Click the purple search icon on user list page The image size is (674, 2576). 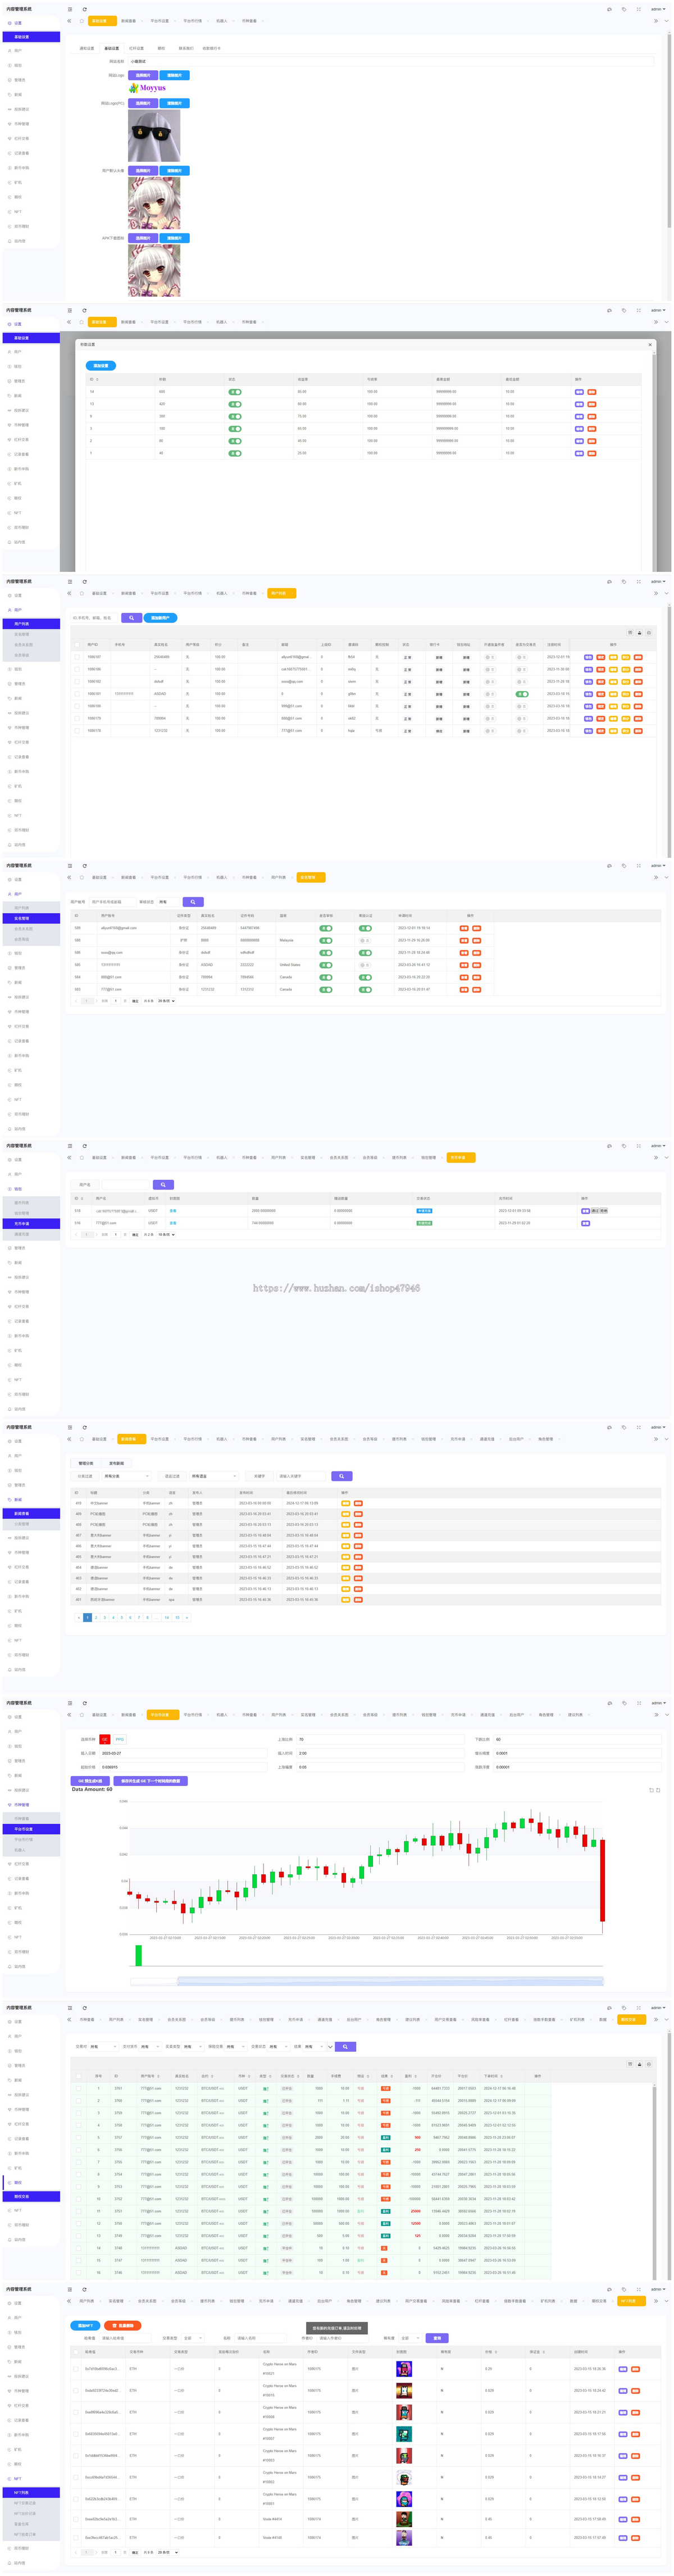point(131,618)
